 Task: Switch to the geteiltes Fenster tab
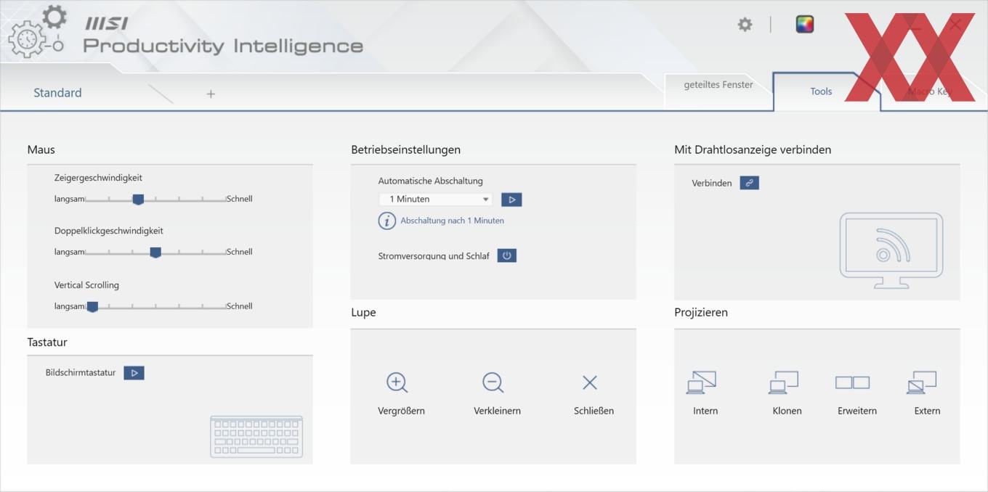pos(718,85)
